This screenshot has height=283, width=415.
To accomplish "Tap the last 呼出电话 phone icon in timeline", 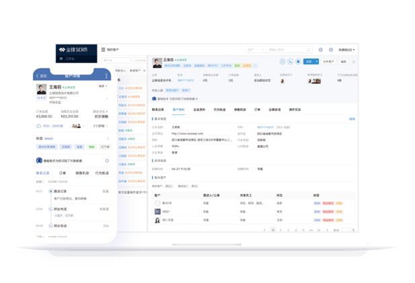I will click(x=51, y=226).
